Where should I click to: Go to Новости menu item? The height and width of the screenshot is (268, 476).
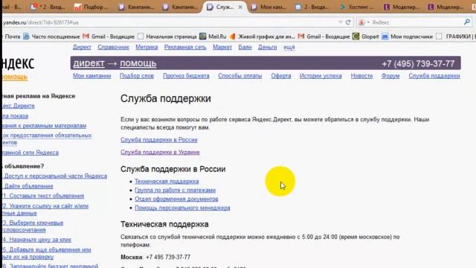[x=361, y=76]
